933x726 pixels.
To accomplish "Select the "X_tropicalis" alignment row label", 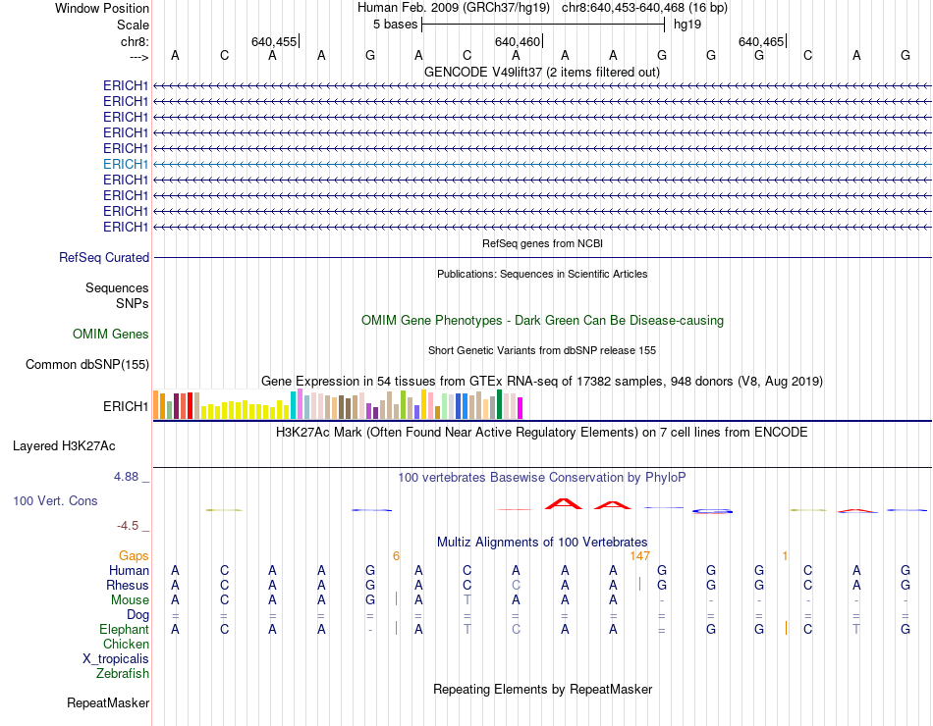I will [x=116, y=659].
